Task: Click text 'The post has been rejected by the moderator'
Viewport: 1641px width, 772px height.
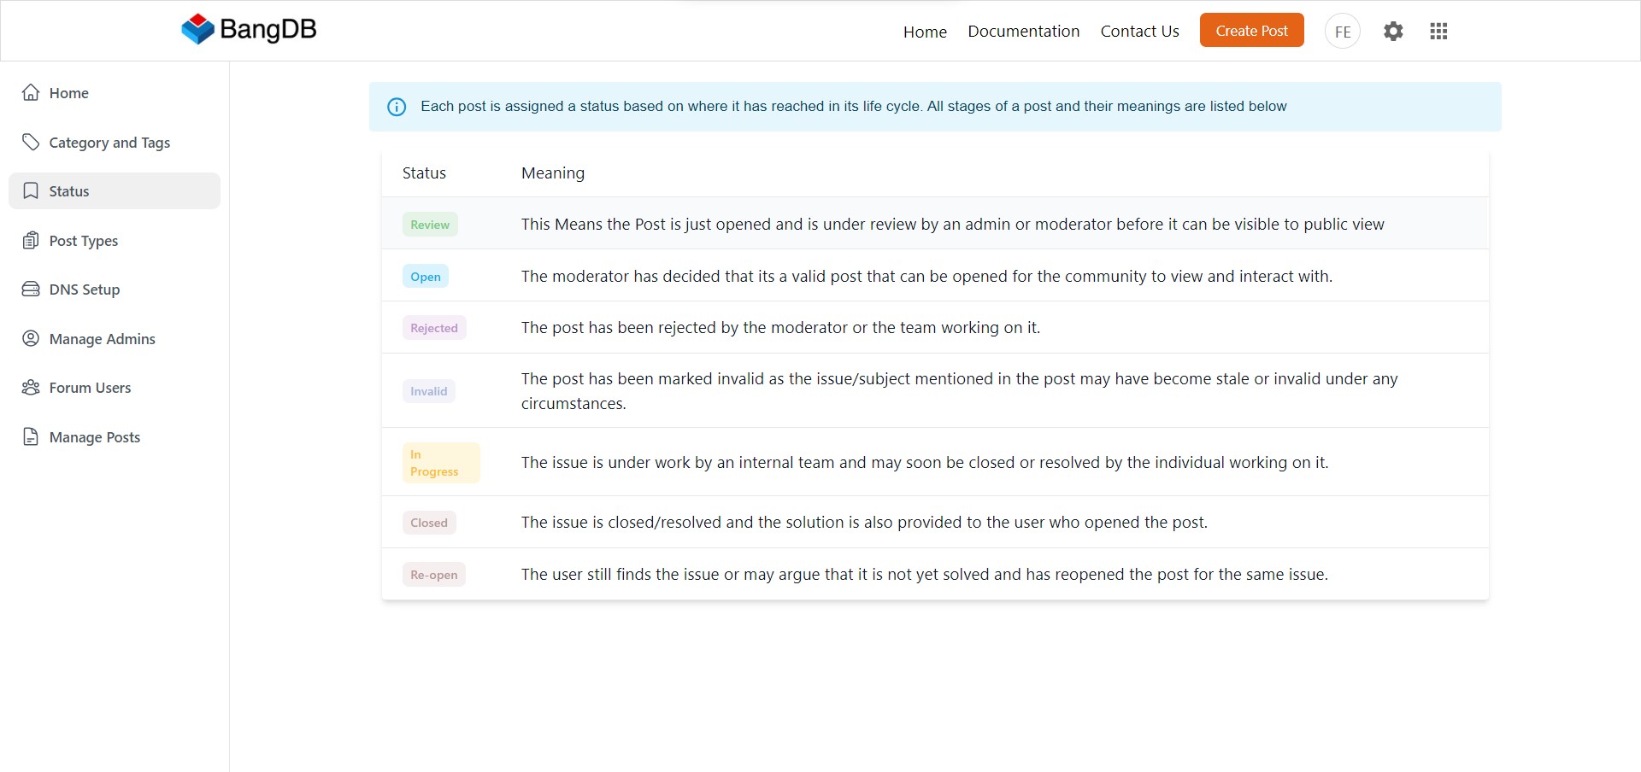Action: pyautogui.click(x=685, y=328)
